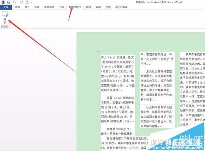Show the 视图 tab

pos(108,7)
